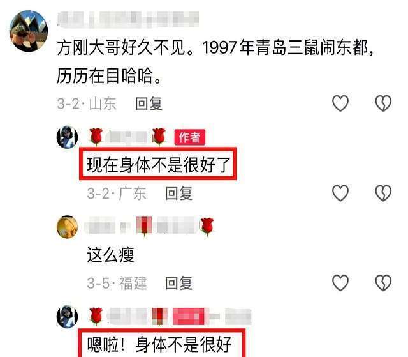Image resolution: width=408 pixels, height=357 pixels.
Task: Reply to the 山东 comment via 回复
Action: pyautogui.click(x=149, y=103)
